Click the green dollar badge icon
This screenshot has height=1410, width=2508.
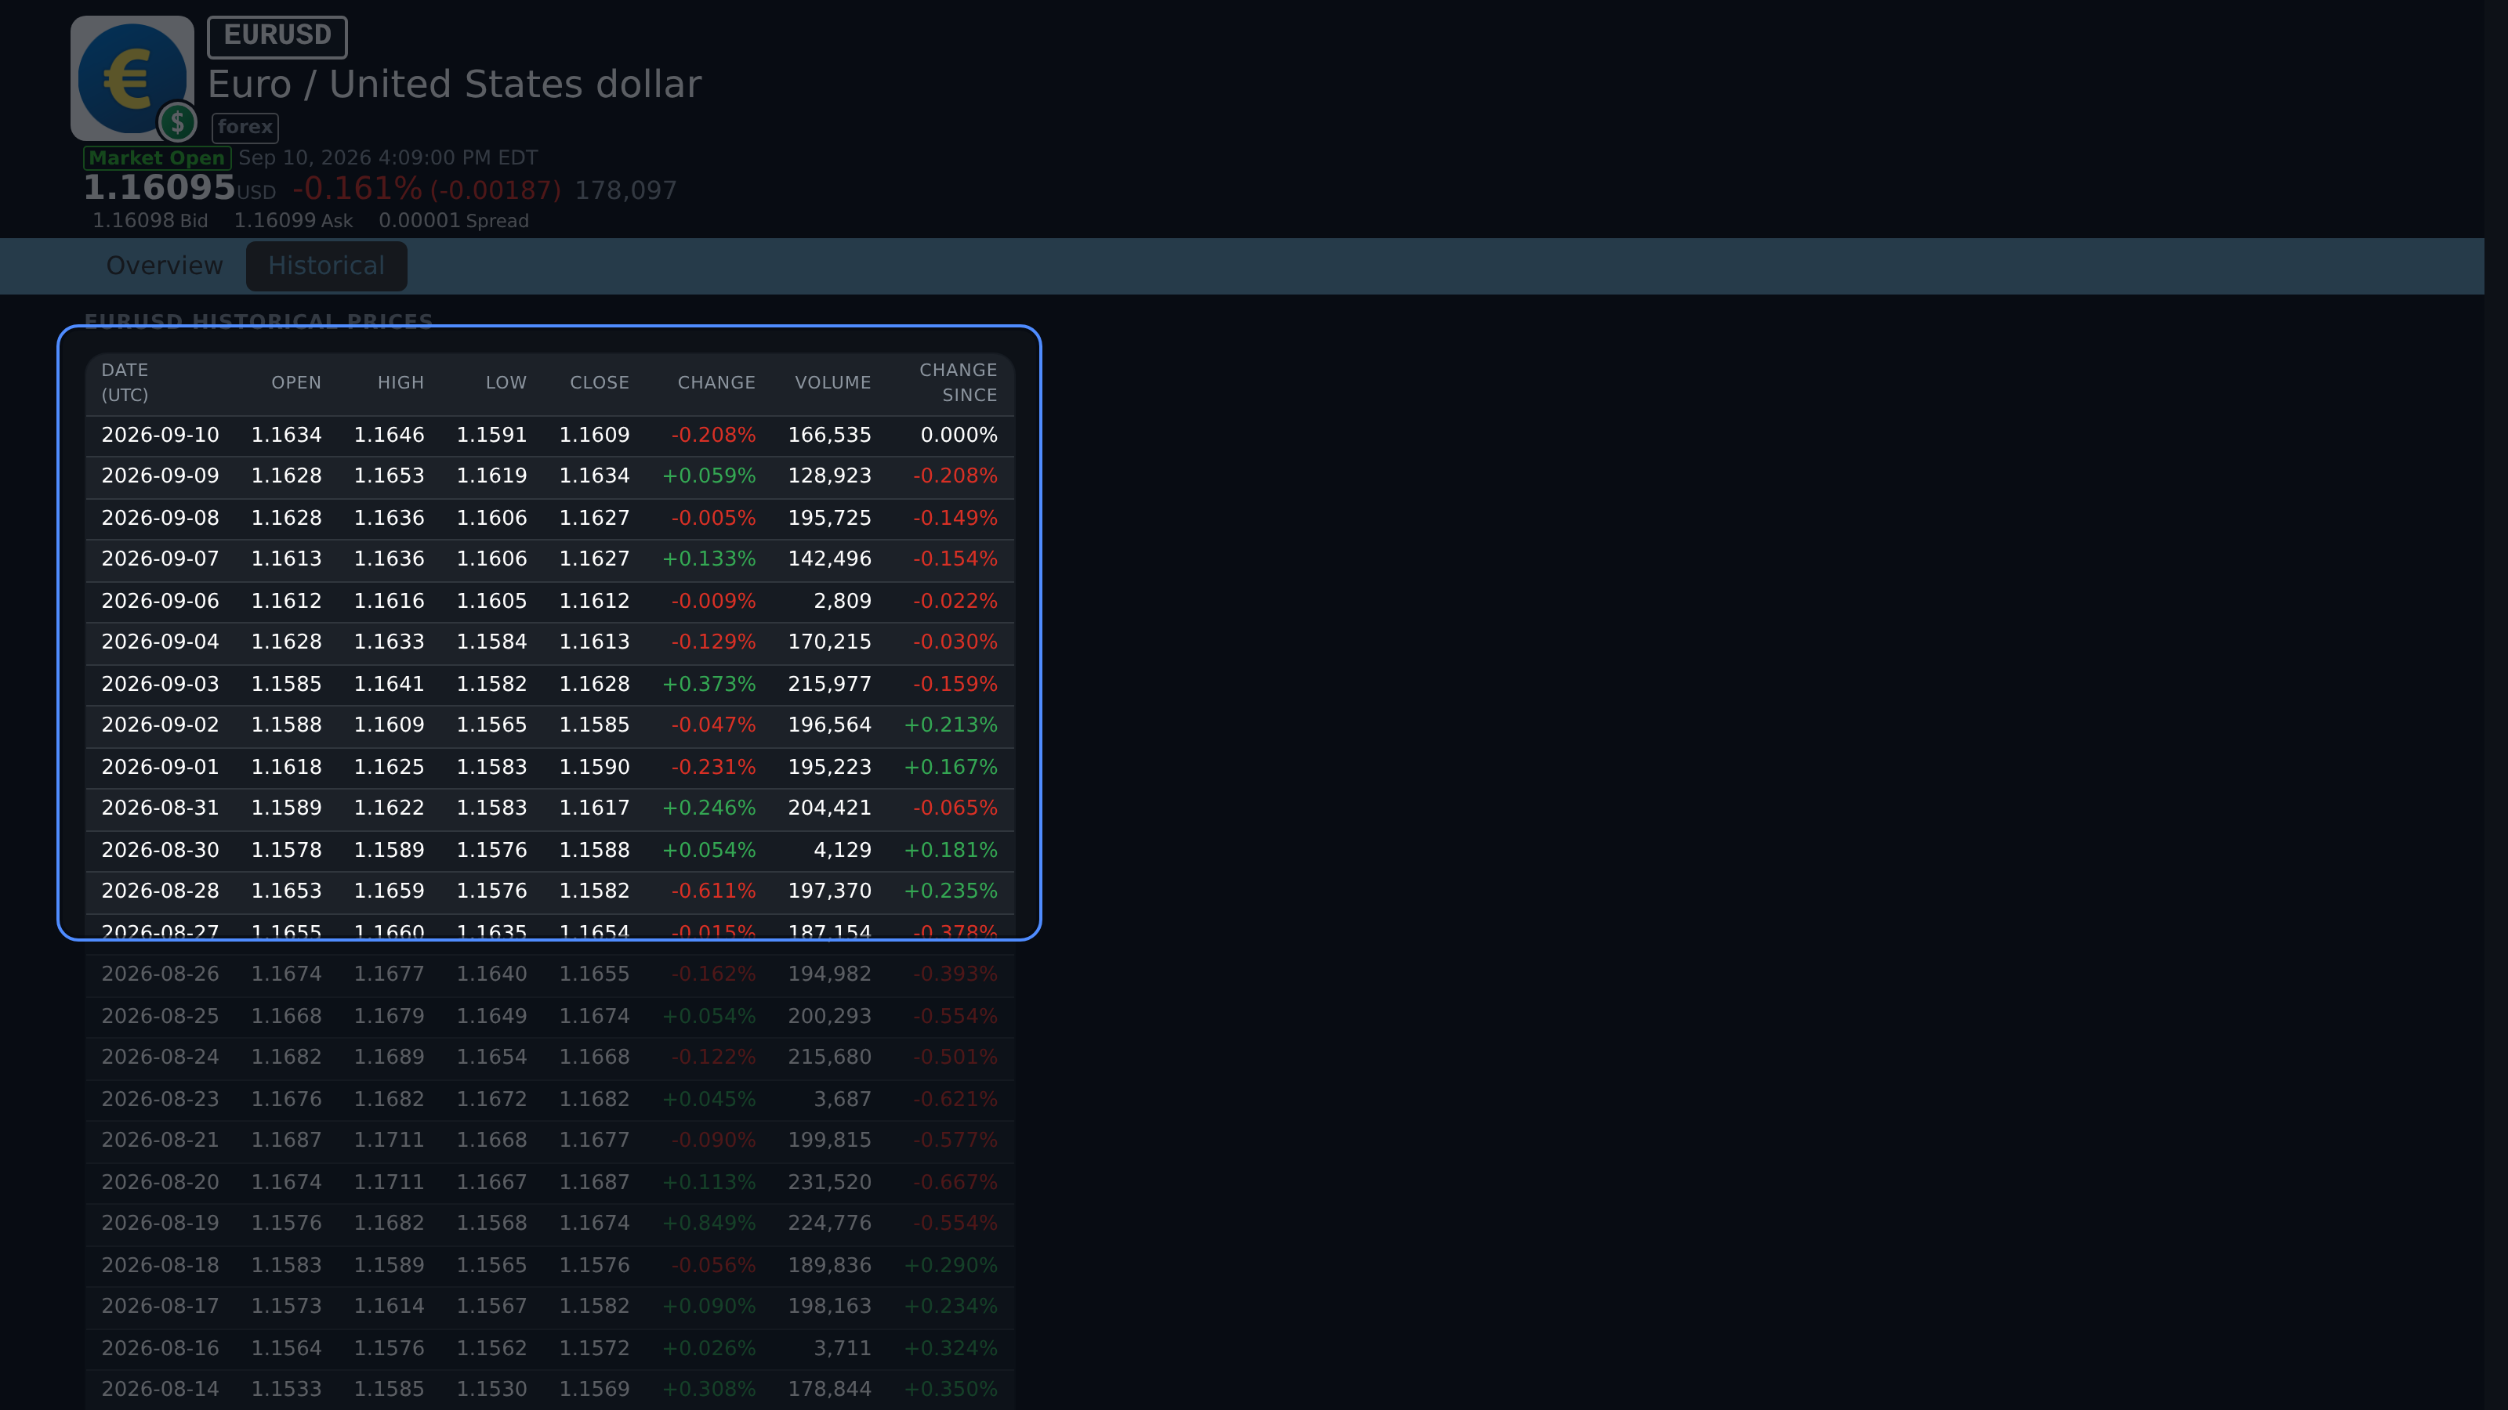point(177,121)
